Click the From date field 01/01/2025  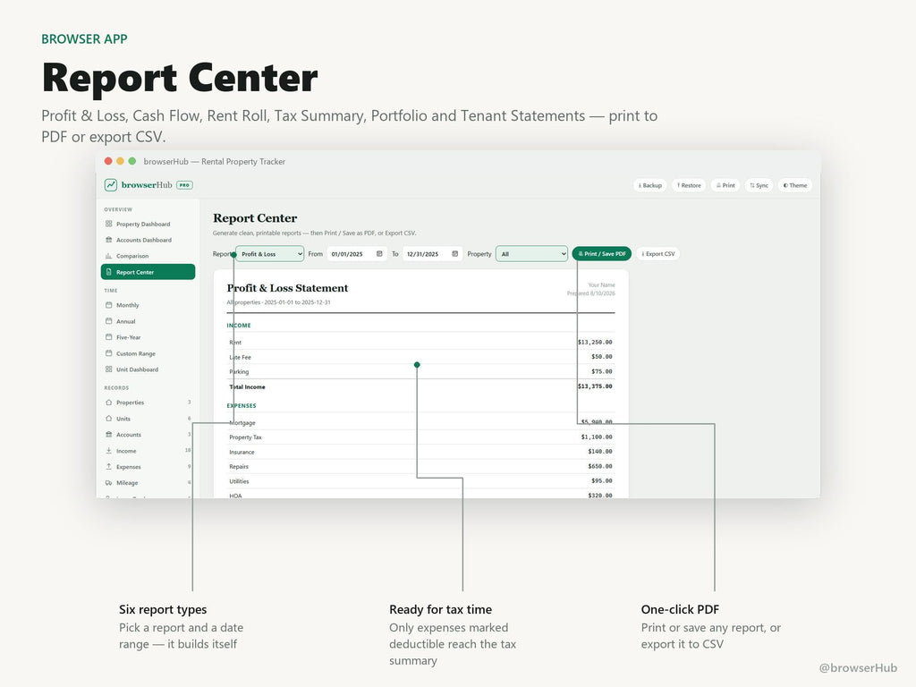pos(356,254)
